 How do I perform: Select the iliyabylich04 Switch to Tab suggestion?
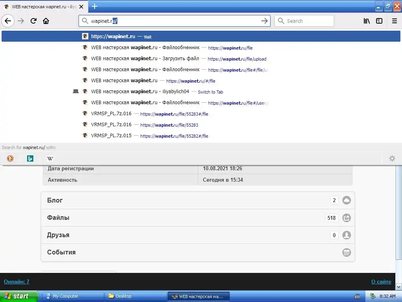coord(201,92)
